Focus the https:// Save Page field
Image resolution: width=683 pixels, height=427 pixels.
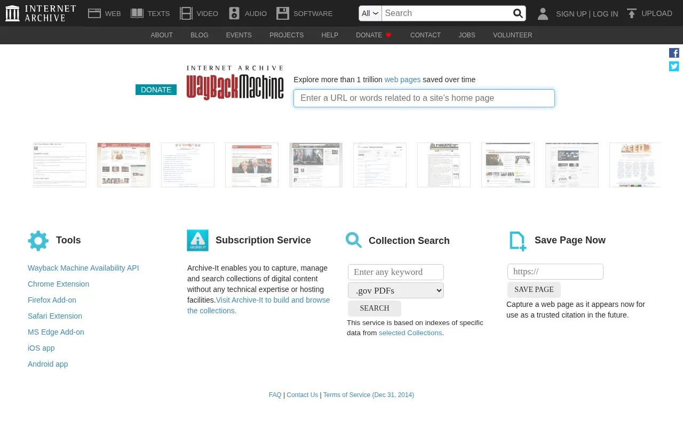pyautogui.click(x=555, y=272)
